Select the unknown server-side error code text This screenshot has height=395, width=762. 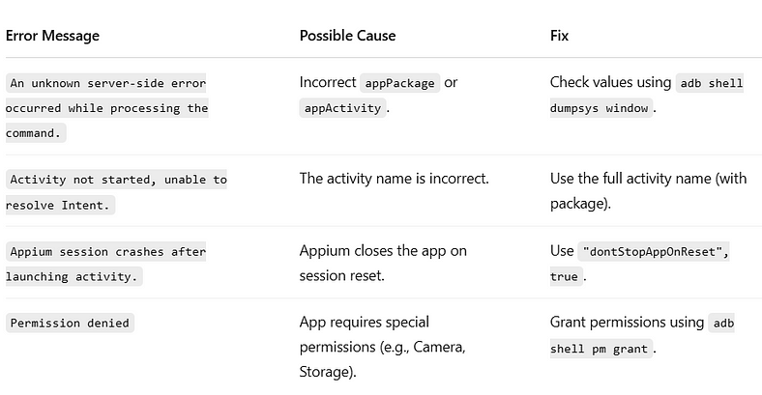coord(107,108)
